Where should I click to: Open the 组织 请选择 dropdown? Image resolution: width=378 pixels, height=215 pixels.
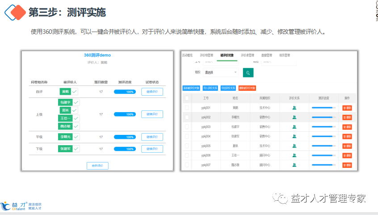[x=221, y=72]
